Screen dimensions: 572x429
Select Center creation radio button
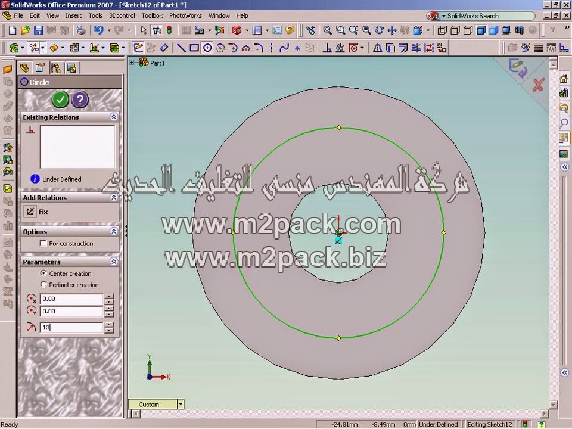click(x=43, y=273)
